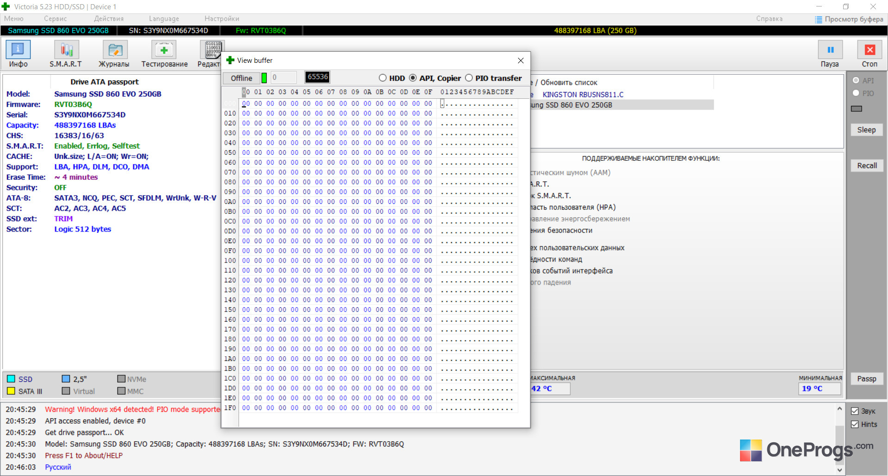This screenshot has height=476, width=888.
Task: Click the Русский log entry
Action: coord(58,467)
